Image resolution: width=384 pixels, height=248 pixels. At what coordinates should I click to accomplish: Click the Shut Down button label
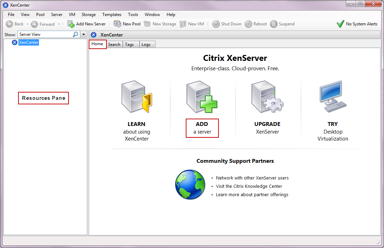pyautogui.click(x=231, y=24)
